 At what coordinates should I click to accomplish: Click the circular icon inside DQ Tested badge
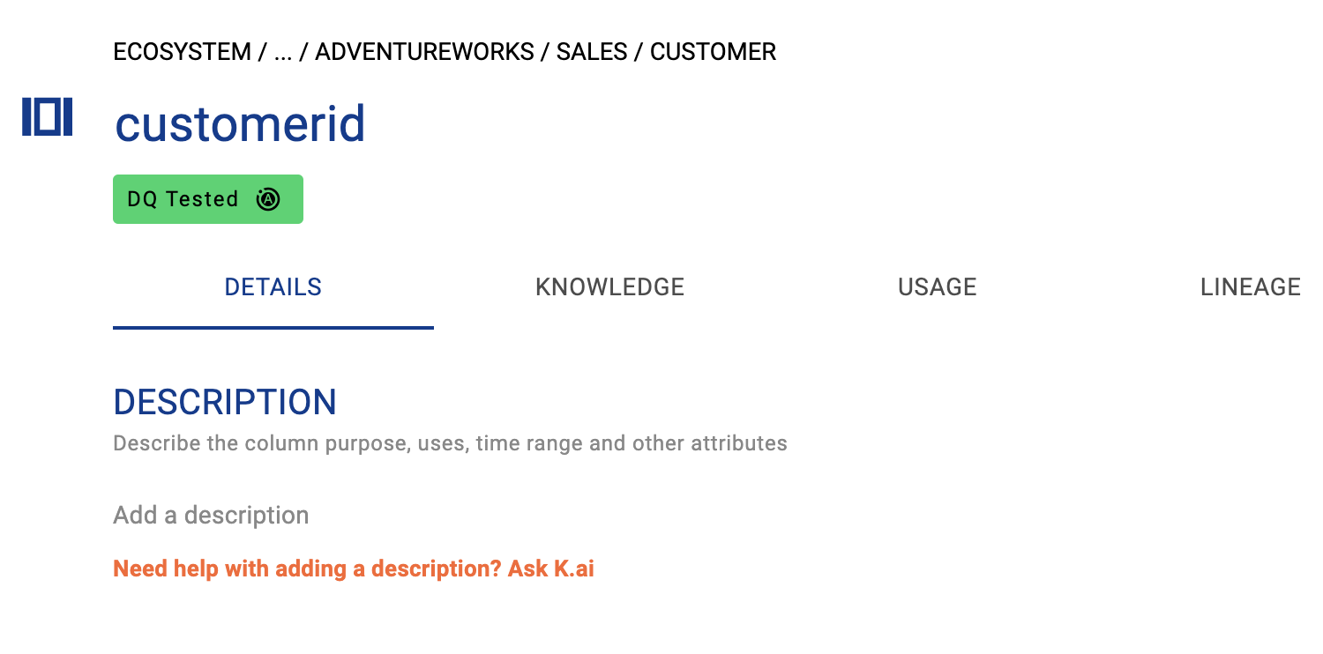268,199
